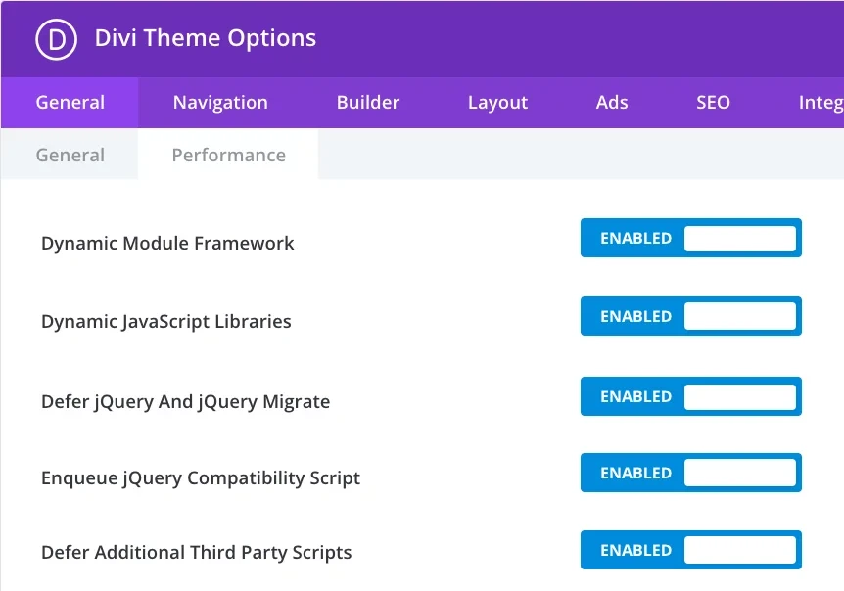Switch to the Builder tab
Viewport: 844px width, 591px height.
[x=368, y=103]
